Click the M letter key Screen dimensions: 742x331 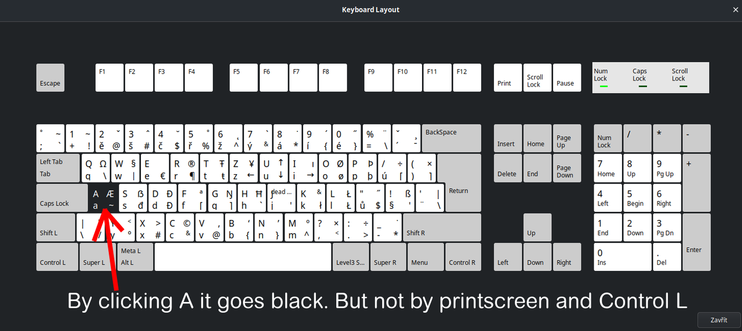click(x=299, y=227)
